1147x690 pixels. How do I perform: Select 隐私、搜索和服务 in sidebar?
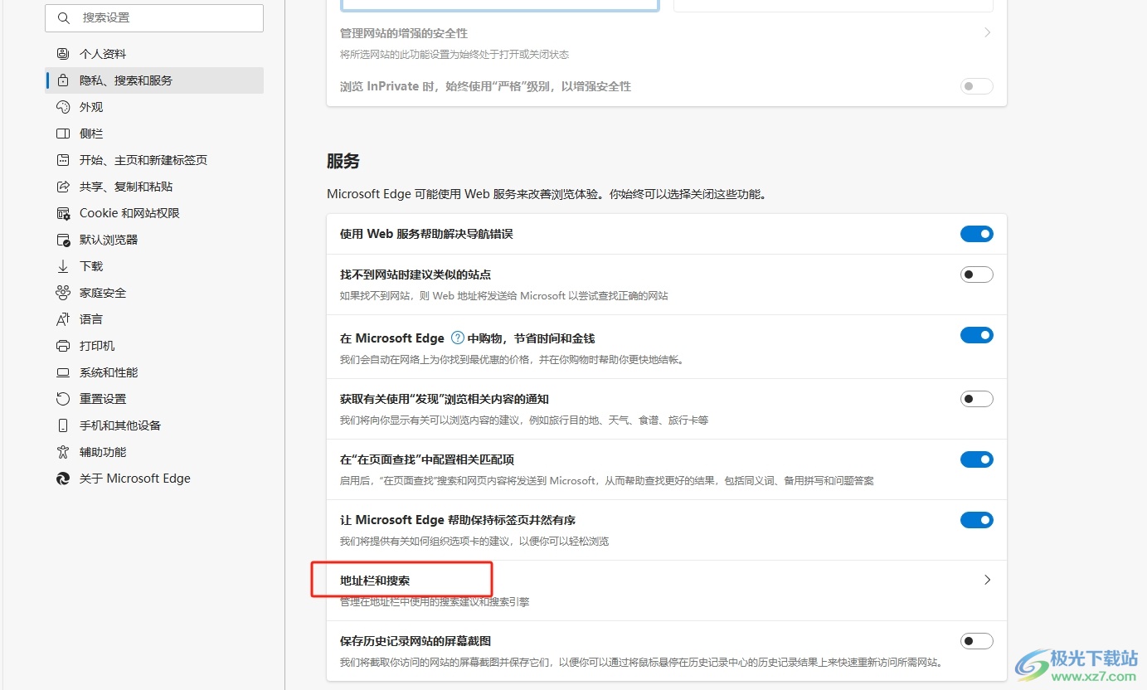(154, 80)
